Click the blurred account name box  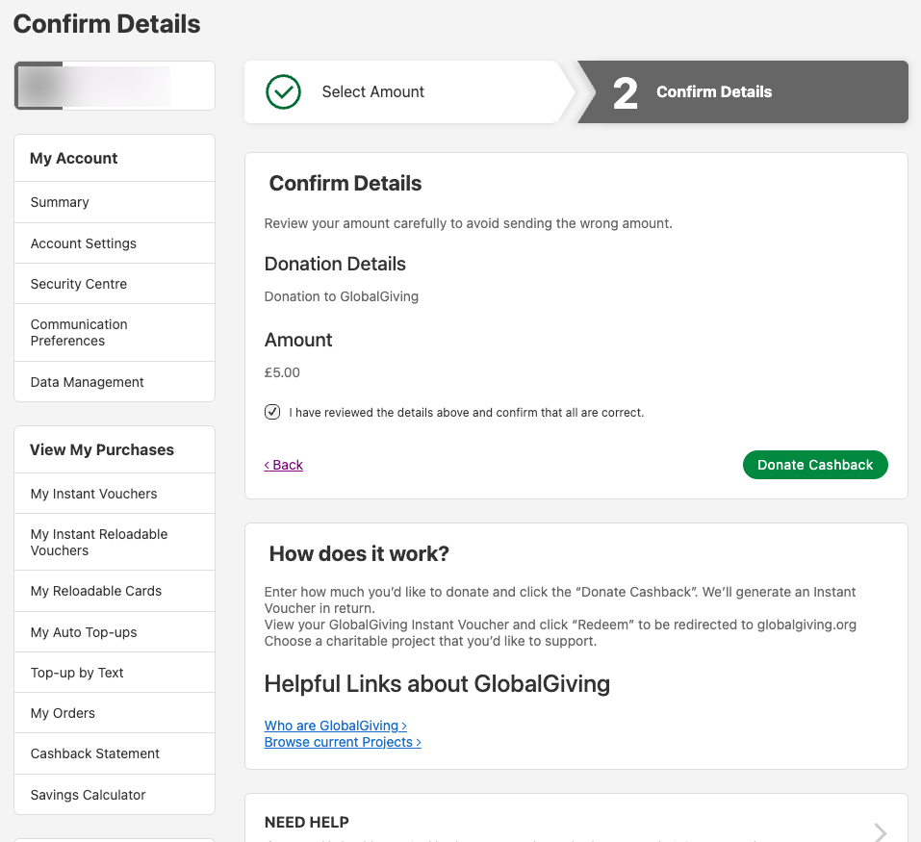pos(114,86)
